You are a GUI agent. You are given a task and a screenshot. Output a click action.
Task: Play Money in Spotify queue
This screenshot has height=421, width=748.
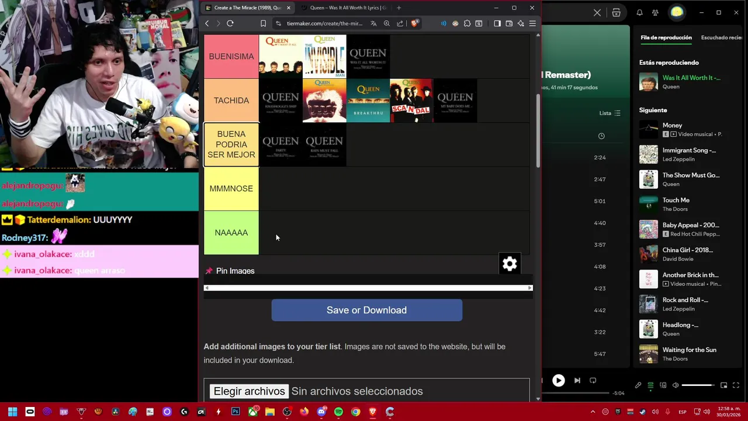point(690,129)
